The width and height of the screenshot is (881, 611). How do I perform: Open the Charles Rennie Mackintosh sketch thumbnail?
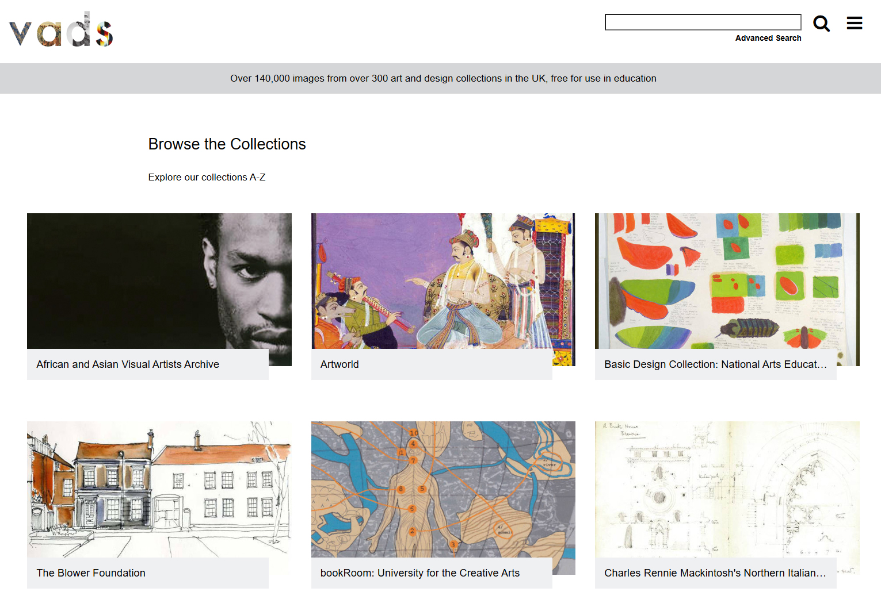point(727,489)
